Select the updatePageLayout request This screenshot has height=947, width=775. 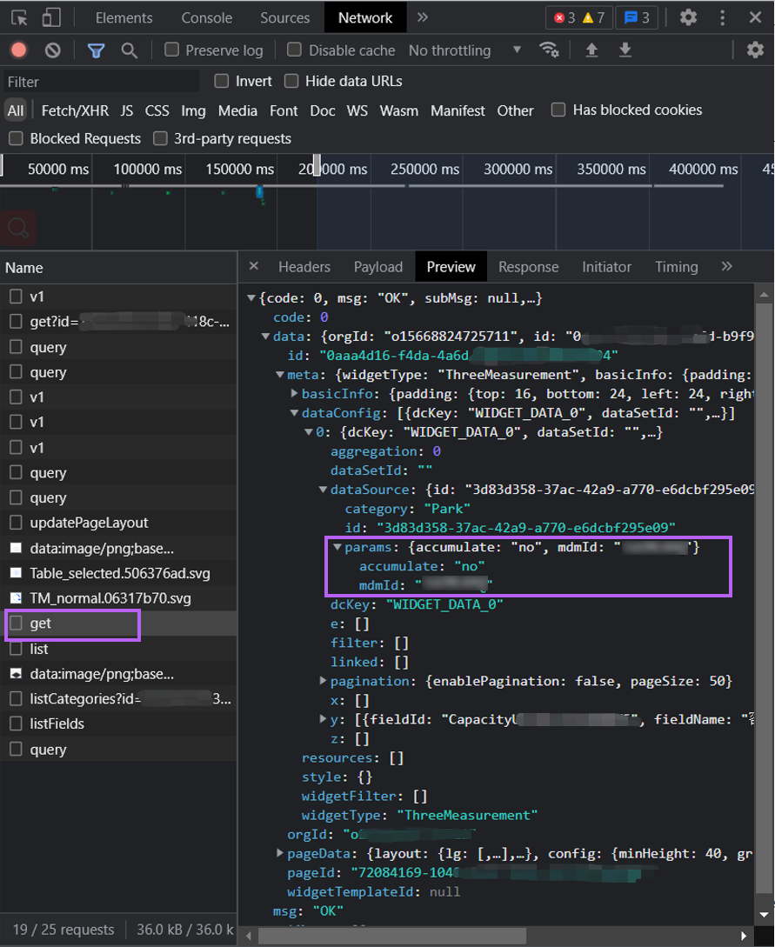[x=89, y=523]
